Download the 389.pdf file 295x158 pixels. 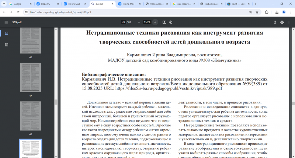click(x=275, y=22)
